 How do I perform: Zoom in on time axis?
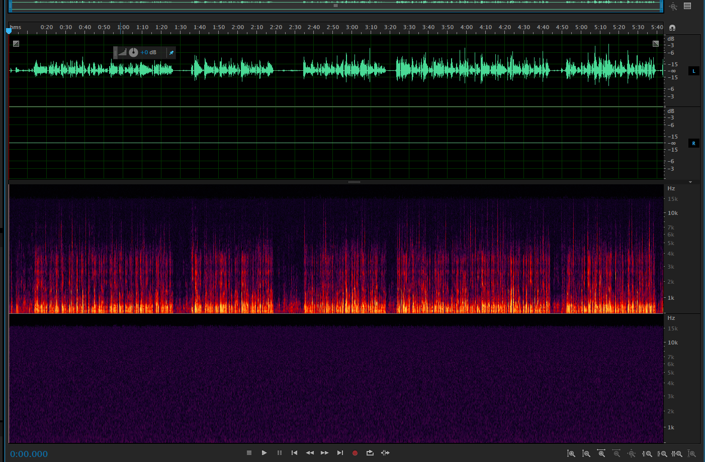(x=601, y=453)
